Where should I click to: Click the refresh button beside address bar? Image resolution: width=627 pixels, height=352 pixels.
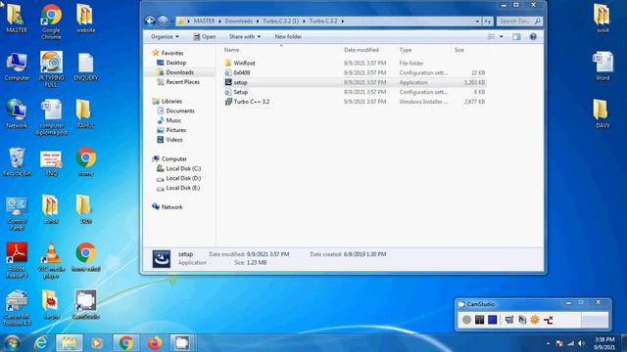488,22
